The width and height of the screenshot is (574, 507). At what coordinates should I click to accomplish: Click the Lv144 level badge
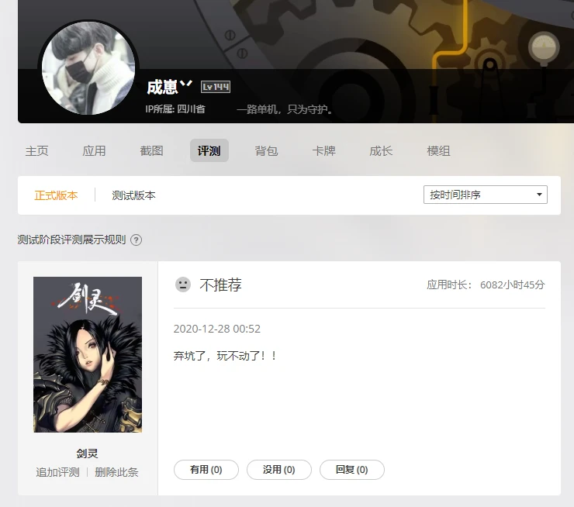[x=216, y=87]
